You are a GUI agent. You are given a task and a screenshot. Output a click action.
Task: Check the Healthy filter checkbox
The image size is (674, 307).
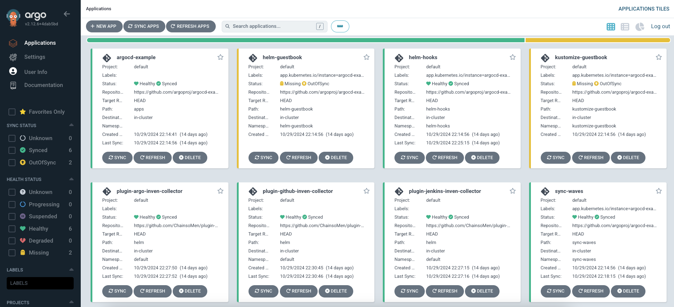click(x=12, y=229)
